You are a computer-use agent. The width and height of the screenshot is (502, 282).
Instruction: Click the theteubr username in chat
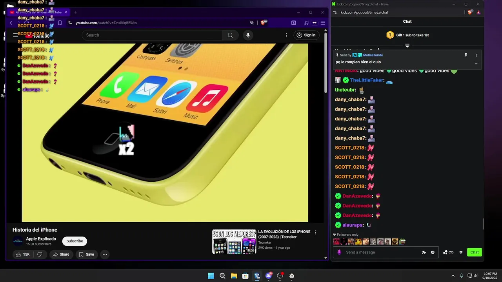point(345,90)
